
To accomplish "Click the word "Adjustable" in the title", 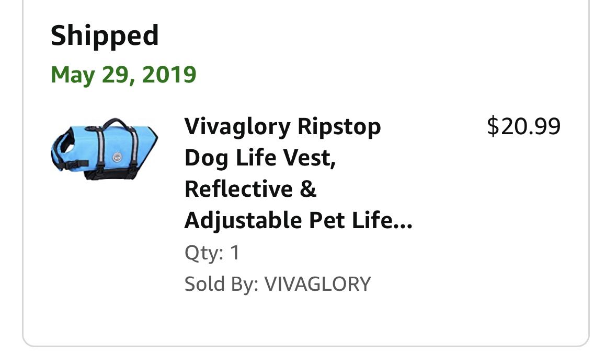I will point(243,220).
